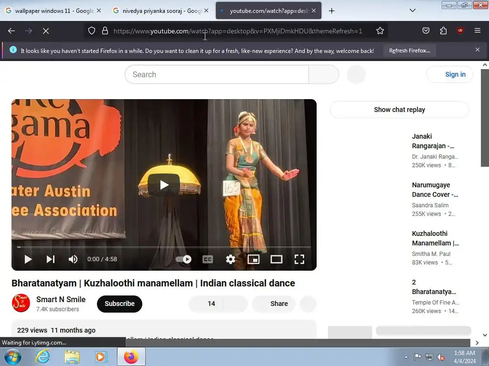This screenshot has width=489, height=366.
Task: Enter fullscreen with the fullscreen icon
Action: [299, 259]
